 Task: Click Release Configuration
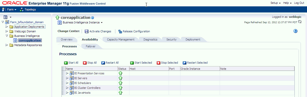pos(134,31)
